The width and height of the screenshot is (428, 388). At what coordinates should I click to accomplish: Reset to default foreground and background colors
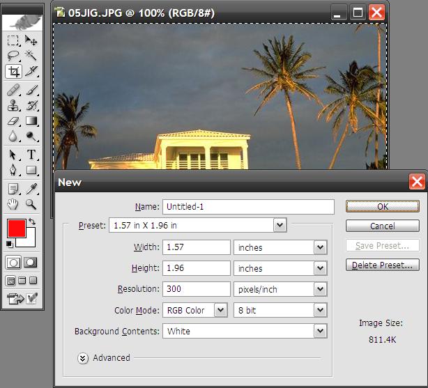pos(10,245)
